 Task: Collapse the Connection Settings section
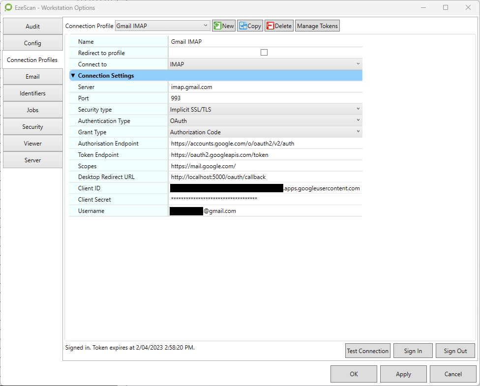tap(73, 76)
